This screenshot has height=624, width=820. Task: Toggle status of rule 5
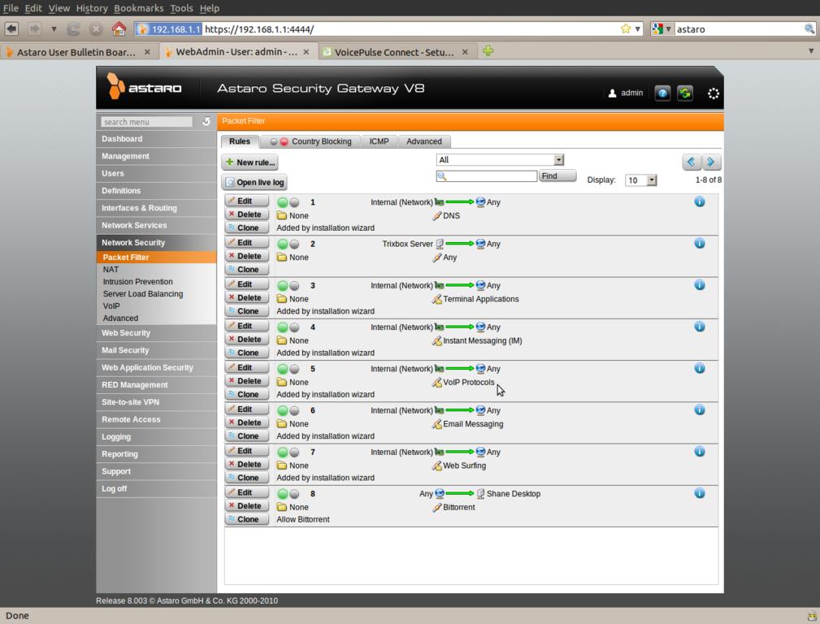pyautogui.click(x=289, y=369)
